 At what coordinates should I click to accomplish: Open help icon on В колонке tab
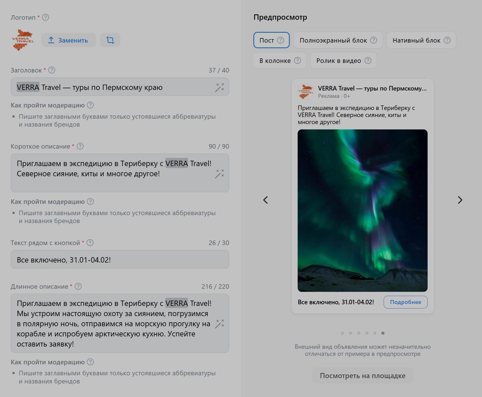tap(297, 60)
